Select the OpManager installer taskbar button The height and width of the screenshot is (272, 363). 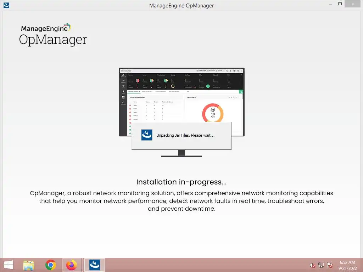click(94, 265)
